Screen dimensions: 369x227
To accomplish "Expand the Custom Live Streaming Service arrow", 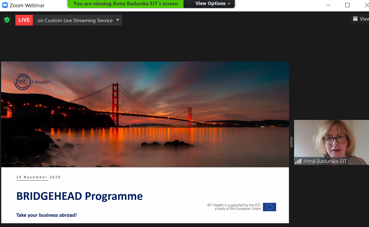I will 118,20.
